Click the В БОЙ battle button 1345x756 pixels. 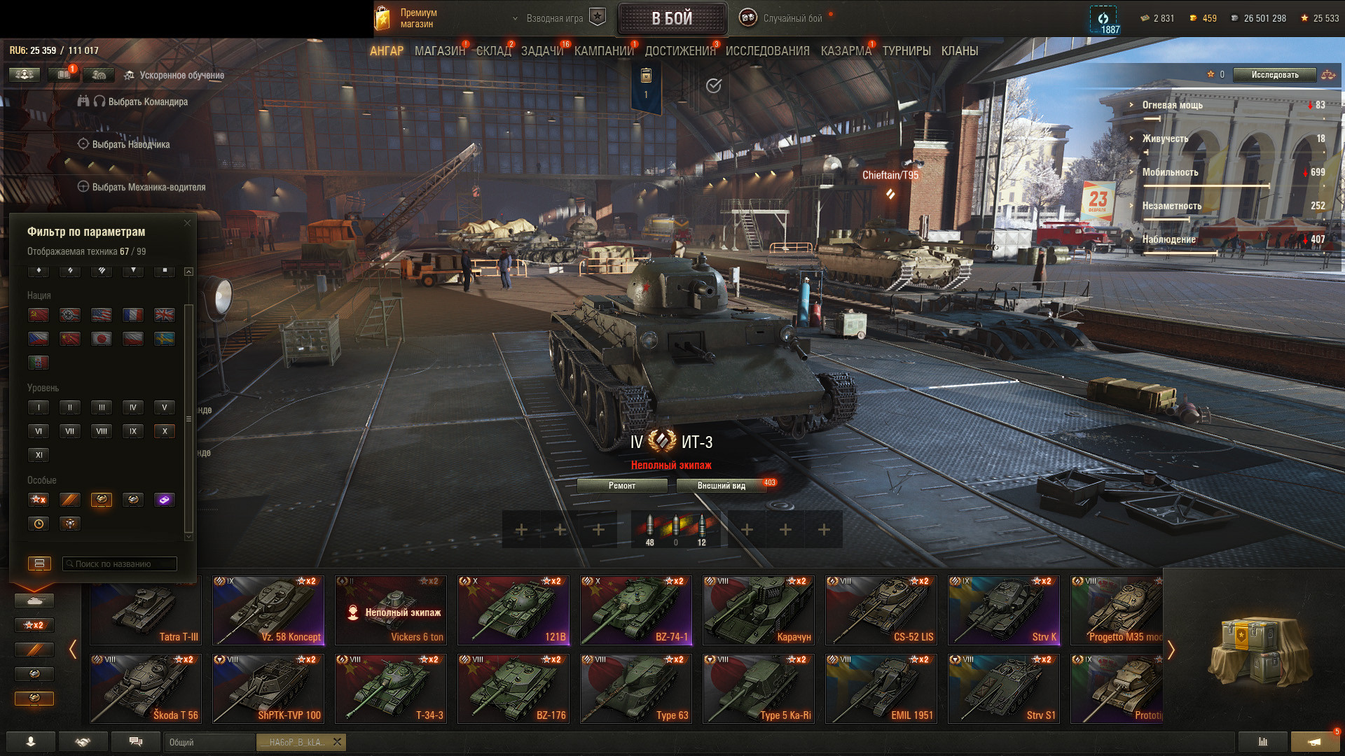click(672, 19)
